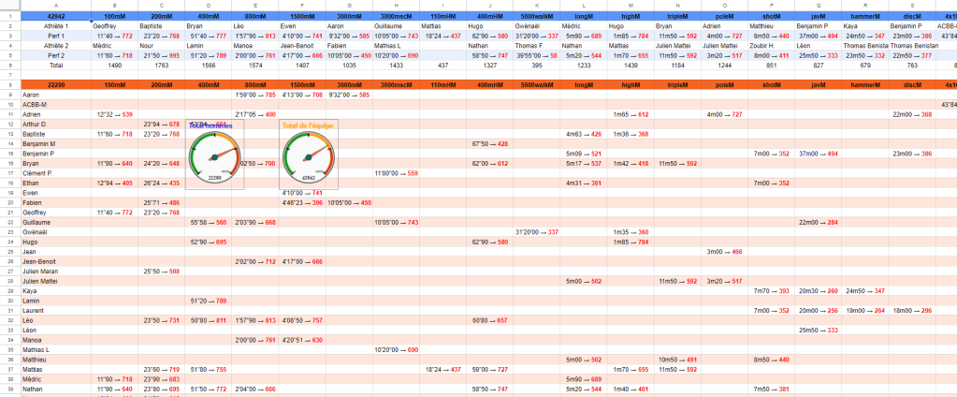Select column A header
This screenshot has height=397, width=957.
pyautogui.click(x=55, y=6)
